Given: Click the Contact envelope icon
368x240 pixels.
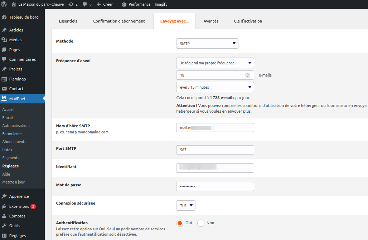Looking at the screenshot, I should [5, 88].
